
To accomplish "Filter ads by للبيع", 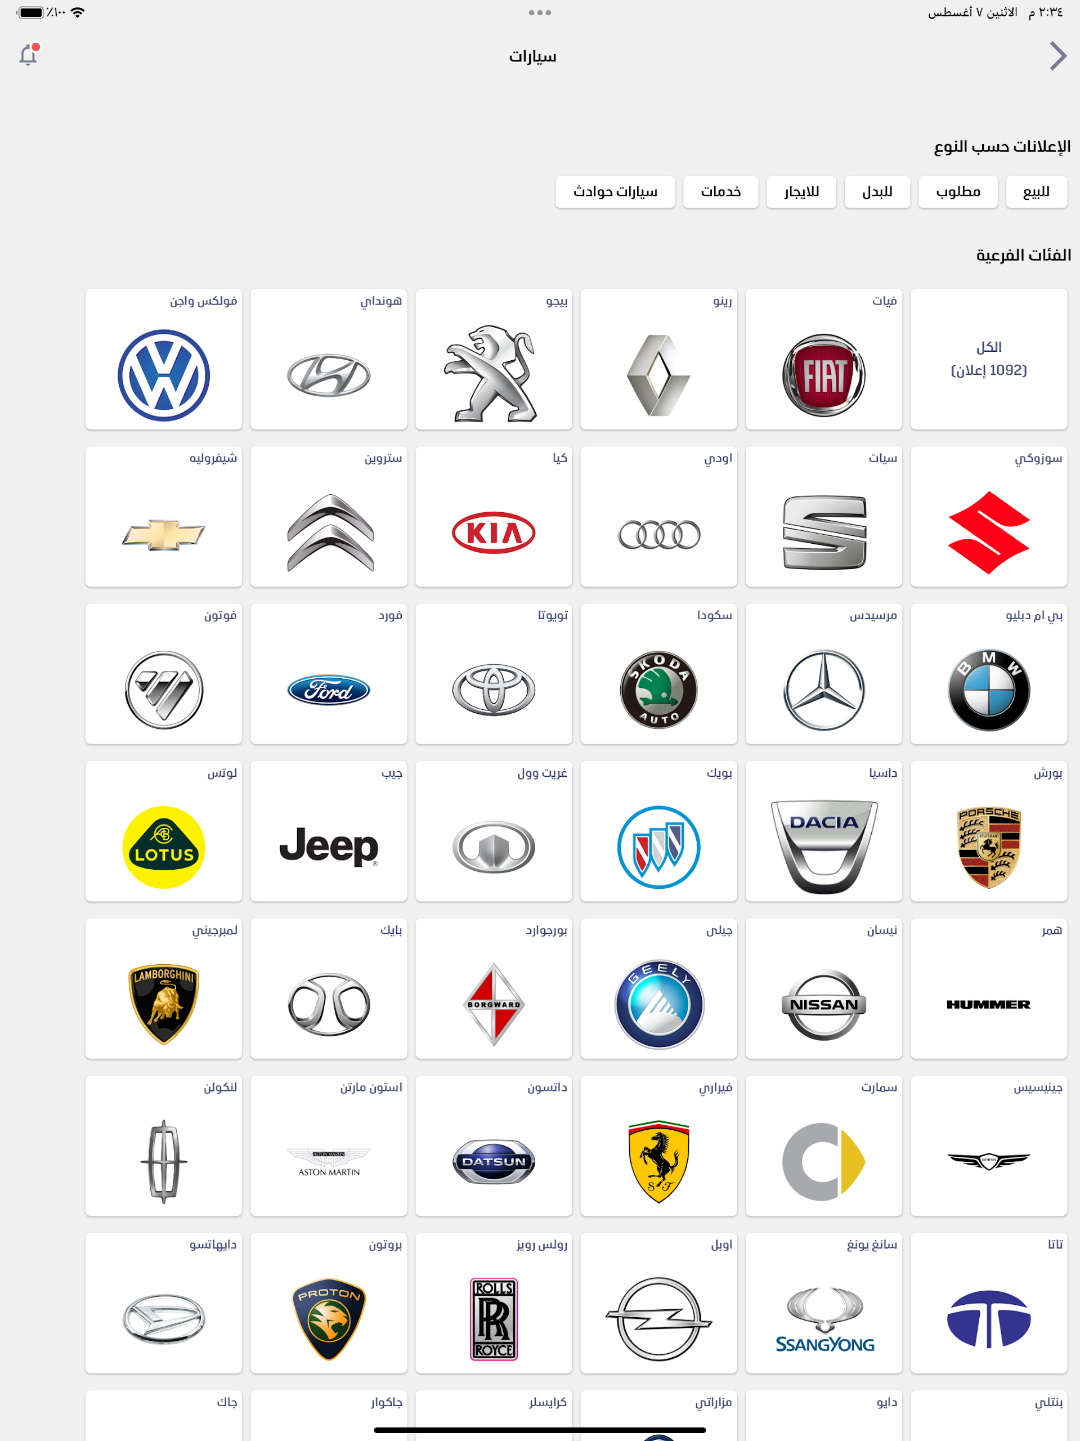I will pyautogui.click(x=1036, y=192).
